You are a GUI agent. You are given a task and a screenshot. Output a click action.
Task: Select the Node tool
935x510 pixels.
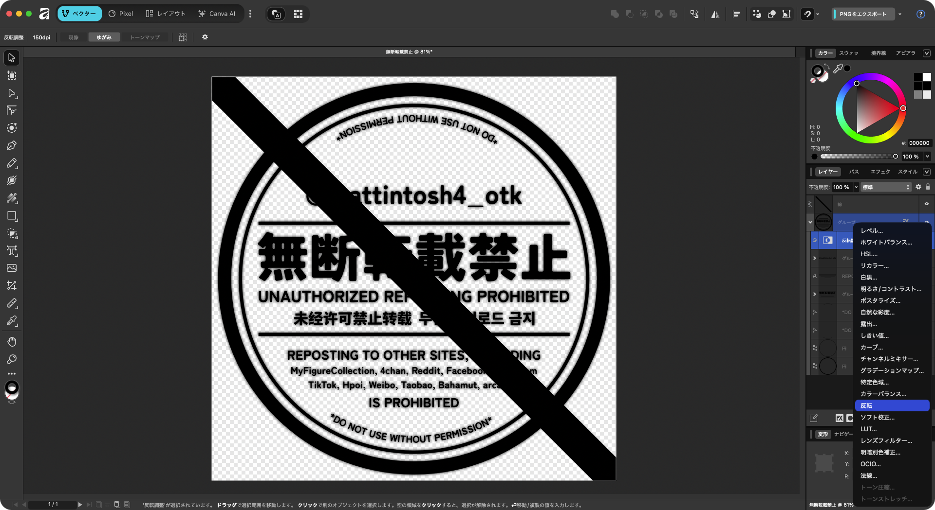pyautogui.click(x=12, y=93)
